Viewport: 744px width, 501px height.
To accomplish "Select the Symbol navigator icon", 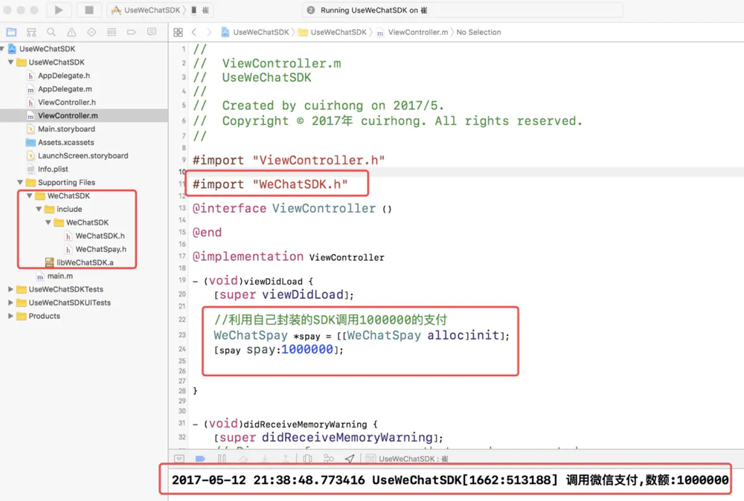I will click(x=31, y=32).
